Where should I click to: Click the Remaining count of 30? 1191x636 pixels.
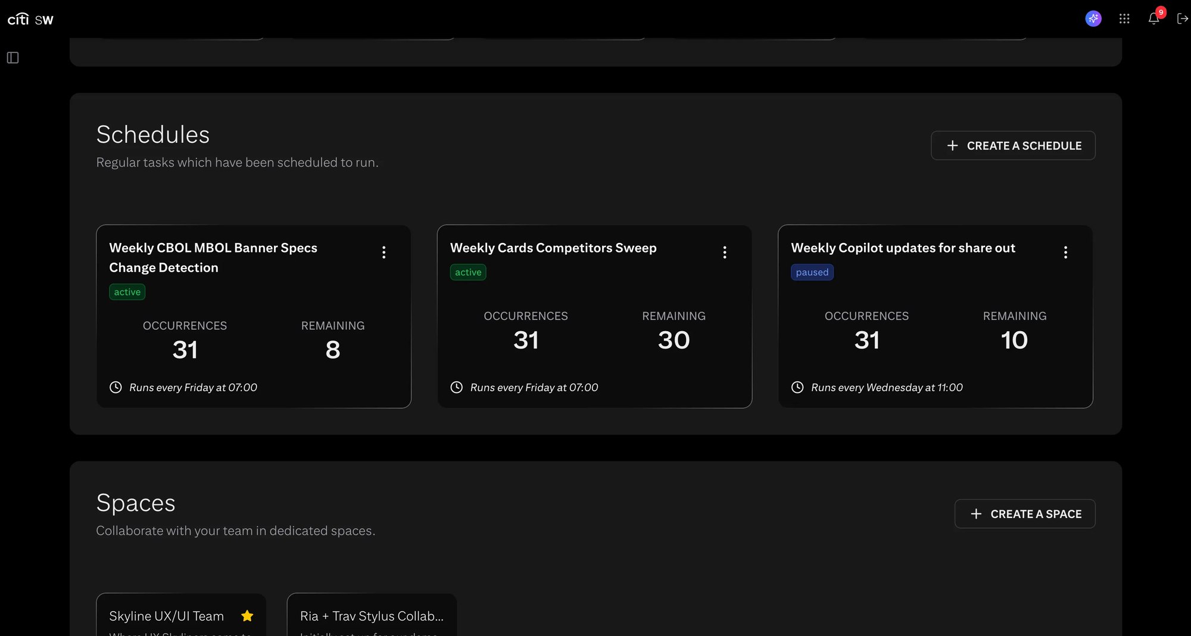[674, 340]
